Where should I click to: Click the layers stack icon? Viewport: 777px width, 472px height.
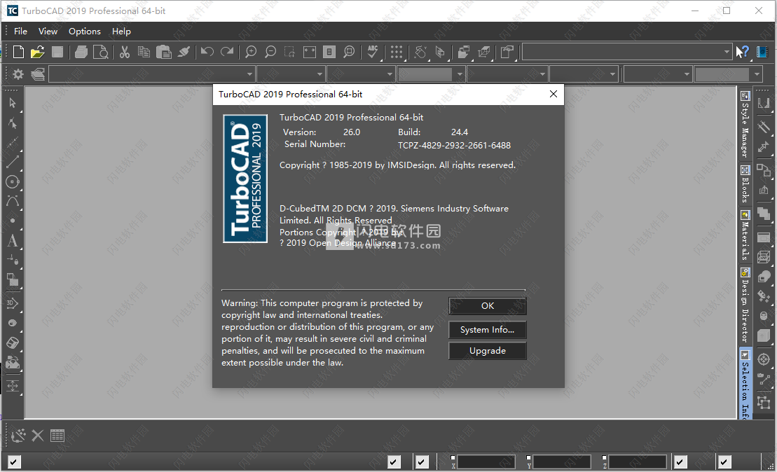click(38, 74)
